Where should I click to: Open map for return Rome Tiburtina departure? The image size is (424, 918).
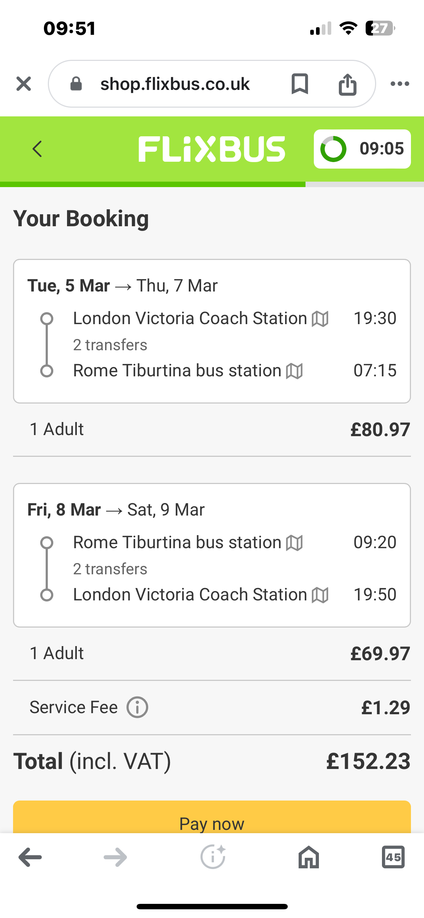[294, 543]
